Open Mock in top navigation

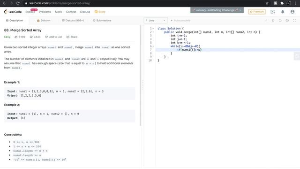[x=59, y=12]
